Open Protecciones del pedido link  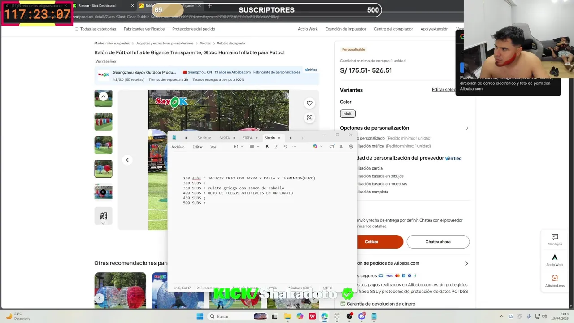(194, 29)
